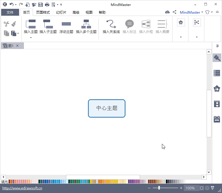Open the pentagon marks side panel icon
Viewport: 222px width, 193px height.
pos(217,88)
